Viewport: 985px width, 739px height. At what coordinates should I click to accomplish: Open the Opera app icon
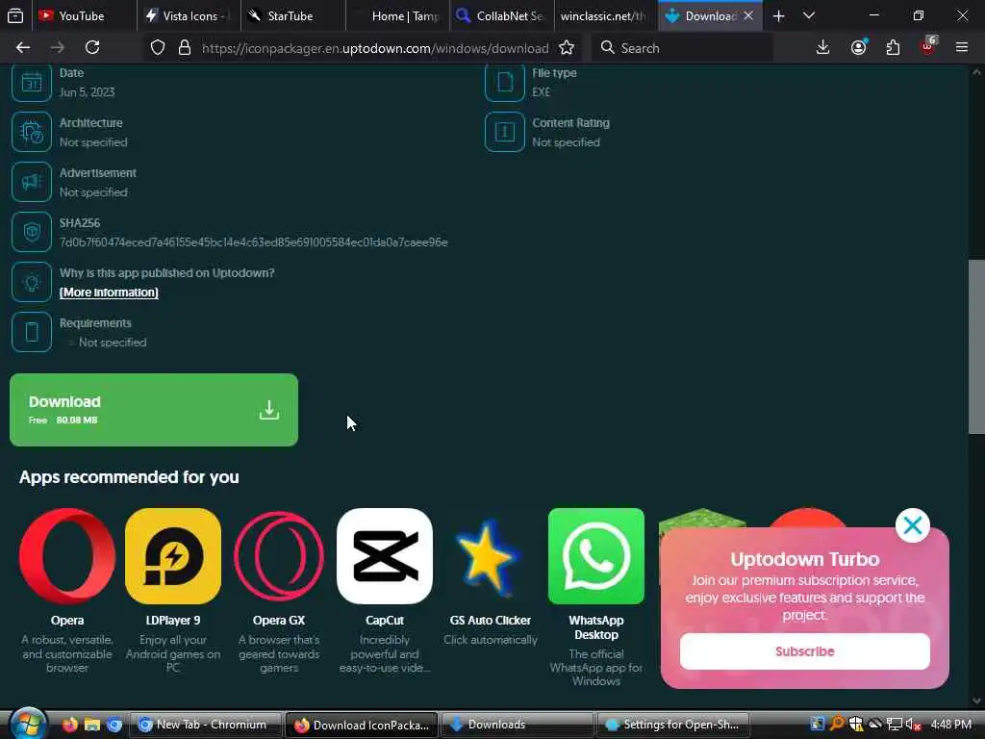point(67,556)
